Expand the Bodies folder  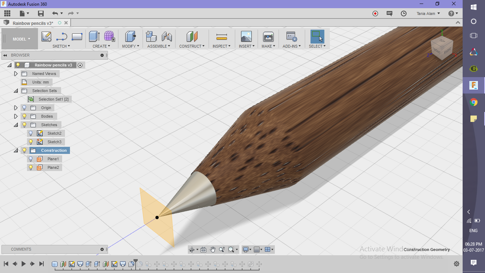[x=16, y=116]
